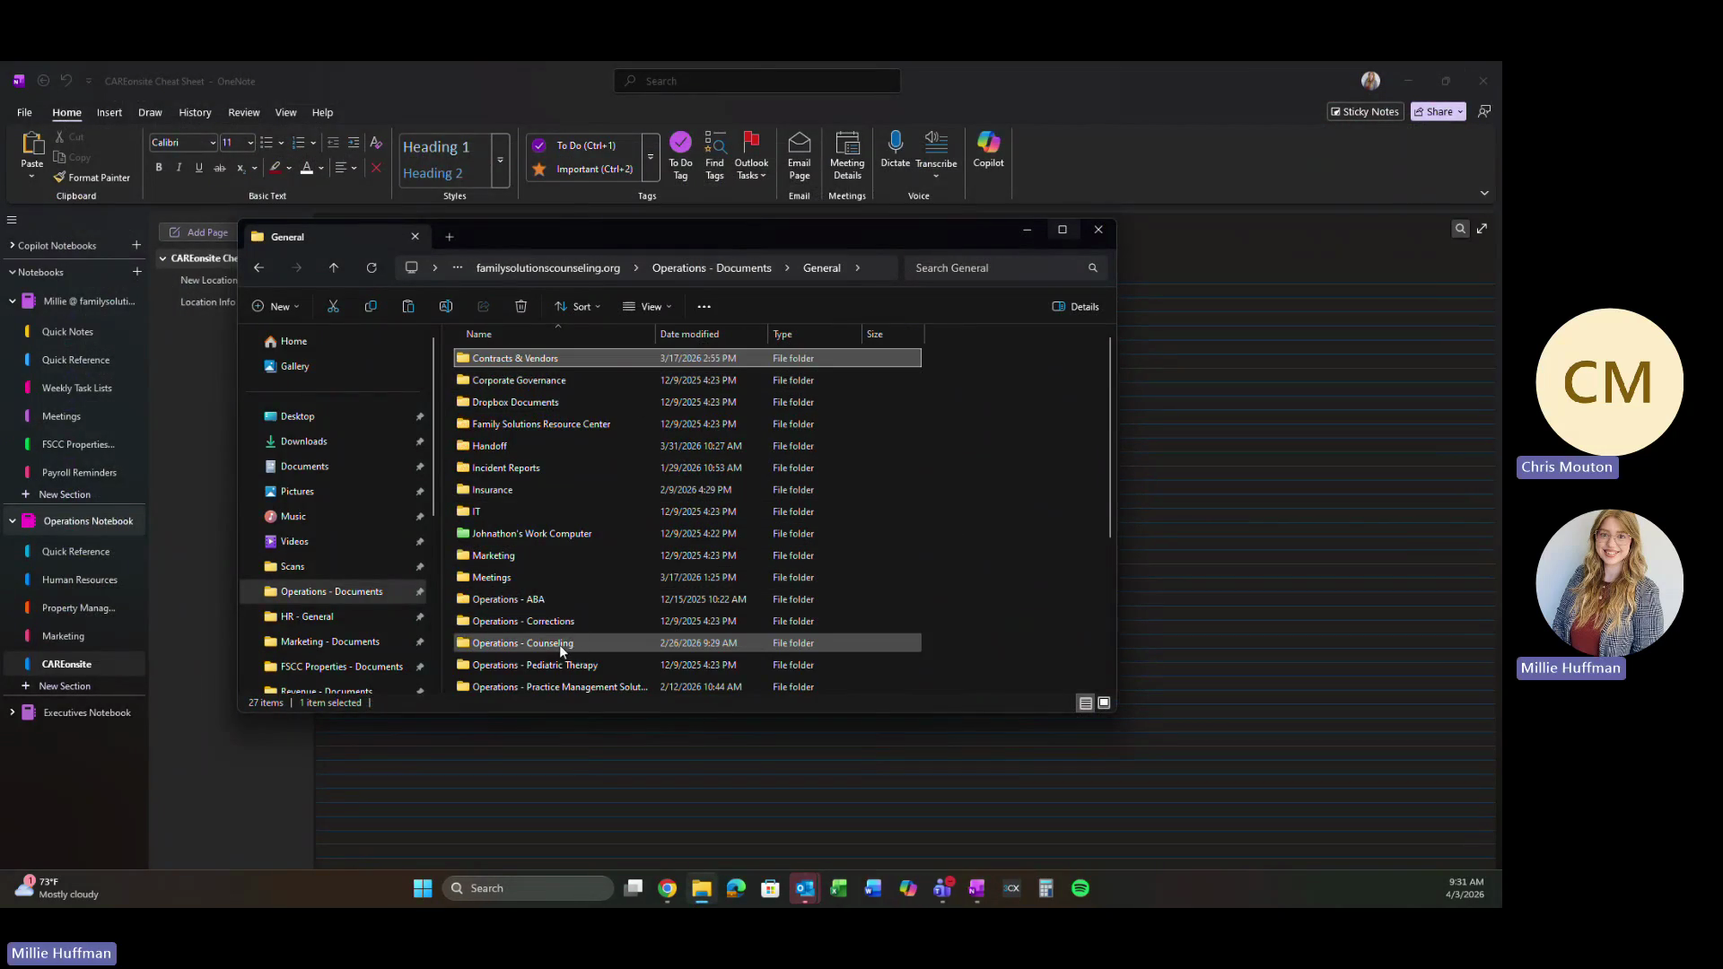Open Copilot in the OneNote ribbon
This screenshot has height=969, width=1723.
click(988, 149)
